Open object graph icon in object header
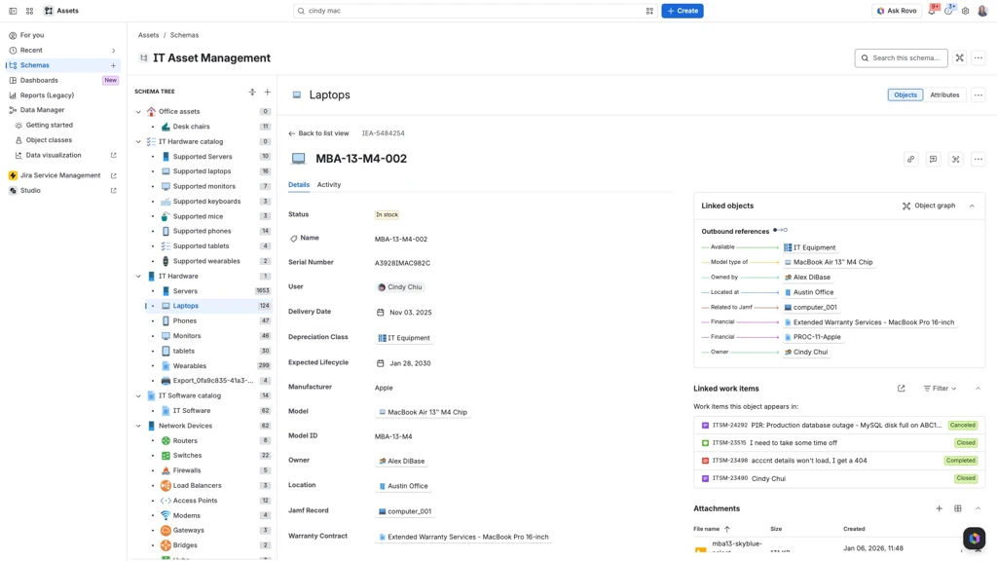The image size is (997, 561). pos(956,159)
